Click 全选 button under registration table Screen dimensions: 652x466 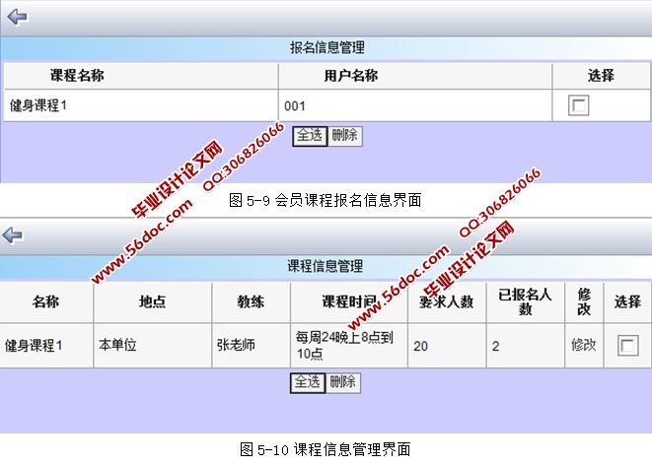click(310, 136)
